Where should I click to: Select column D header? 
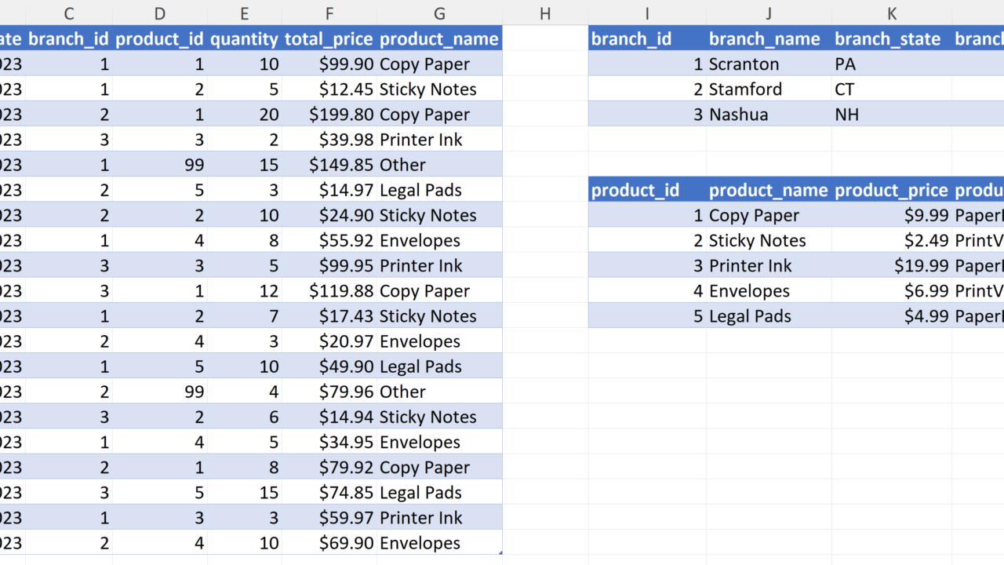pyautogui.click(x=160, y=13)
